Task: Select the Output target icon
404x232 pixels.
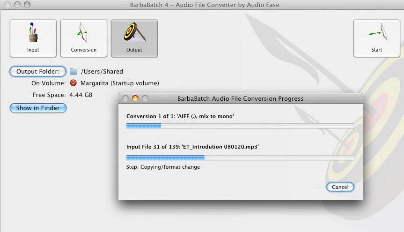Action: tap(134, 38)
